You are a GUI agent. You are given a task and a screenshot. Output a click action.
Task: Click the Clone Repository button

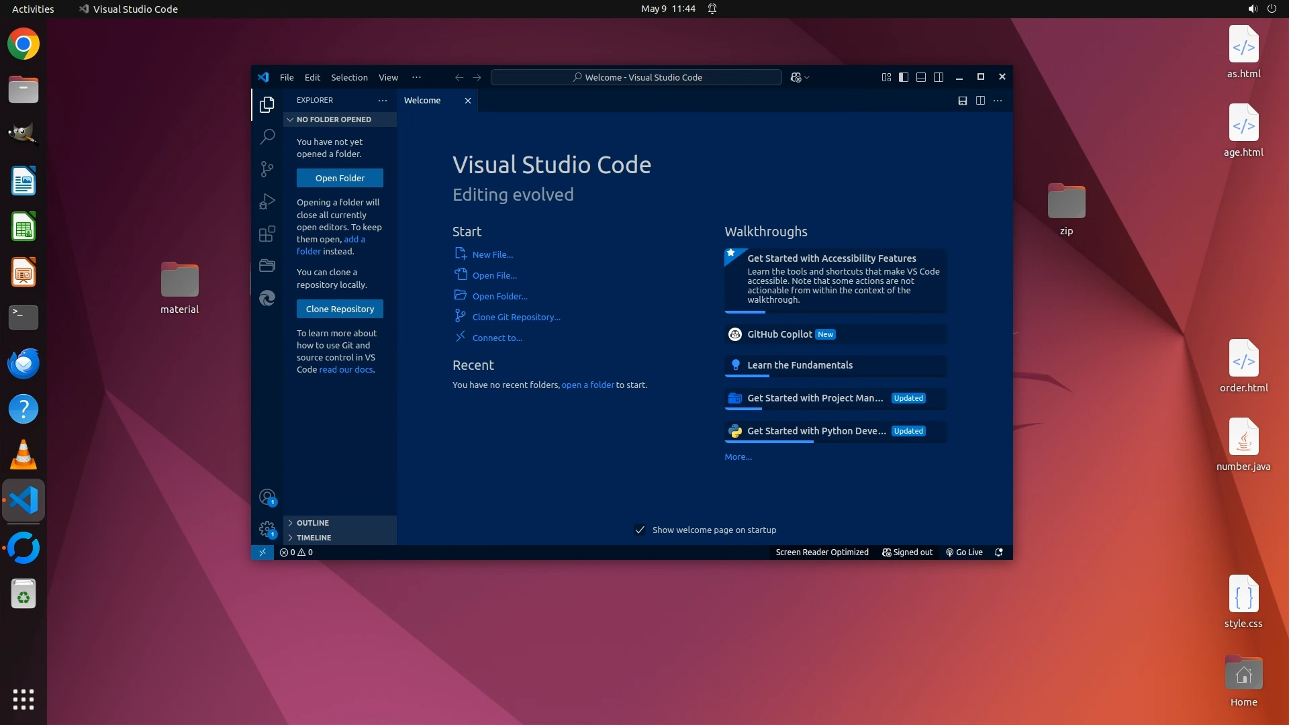pos(340,309)
